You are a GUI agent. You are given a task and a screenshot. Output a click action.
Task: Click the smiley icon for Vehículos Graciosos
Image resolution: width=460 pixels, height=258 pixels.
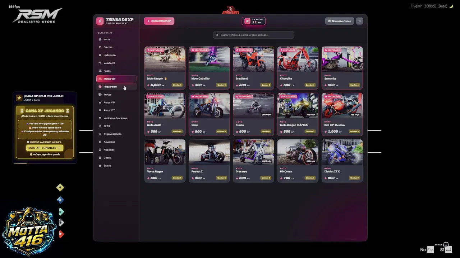(100, 118)
